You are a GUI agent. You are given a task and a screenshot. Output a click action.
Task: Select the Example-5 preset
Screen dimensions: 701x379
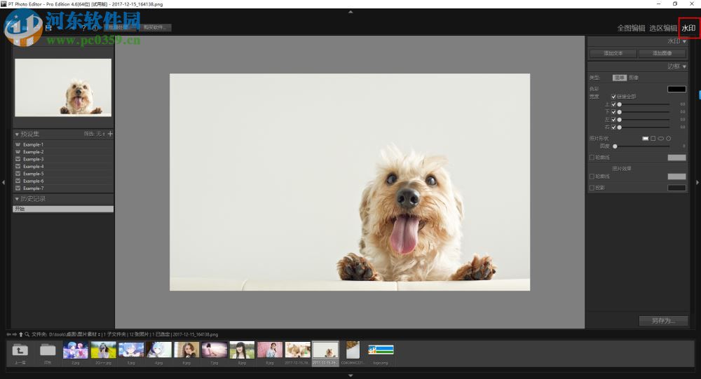[62, 174]
